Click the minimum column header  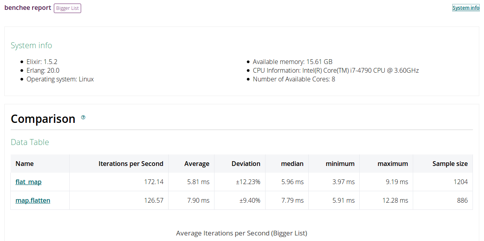340,164
